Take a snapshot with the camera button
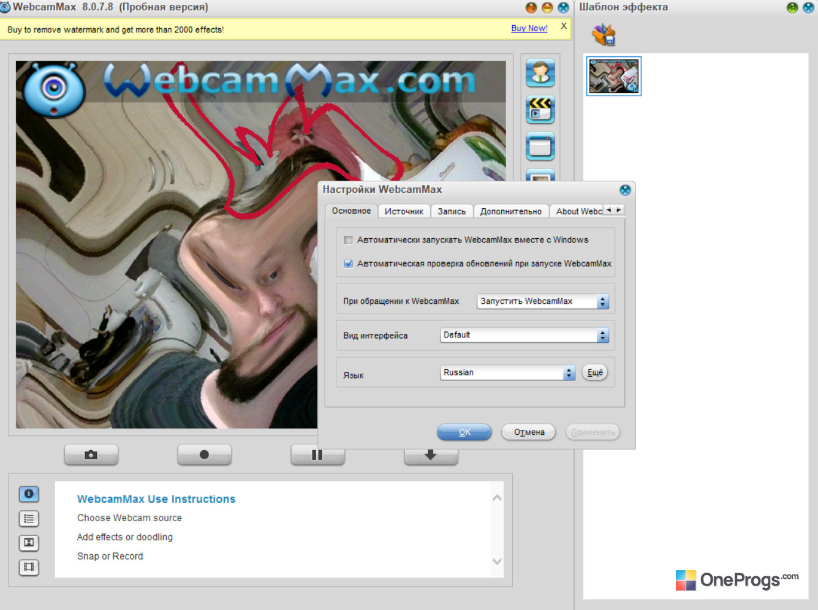The width and height of the screenshot is (818, 610). coord(91,454)
